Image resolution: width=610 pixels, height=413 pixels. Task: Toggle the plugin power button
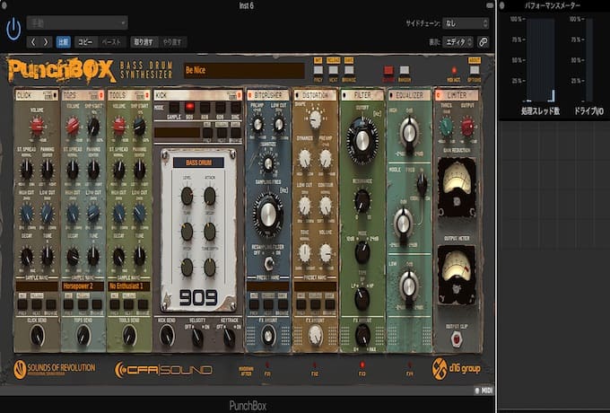13,30
